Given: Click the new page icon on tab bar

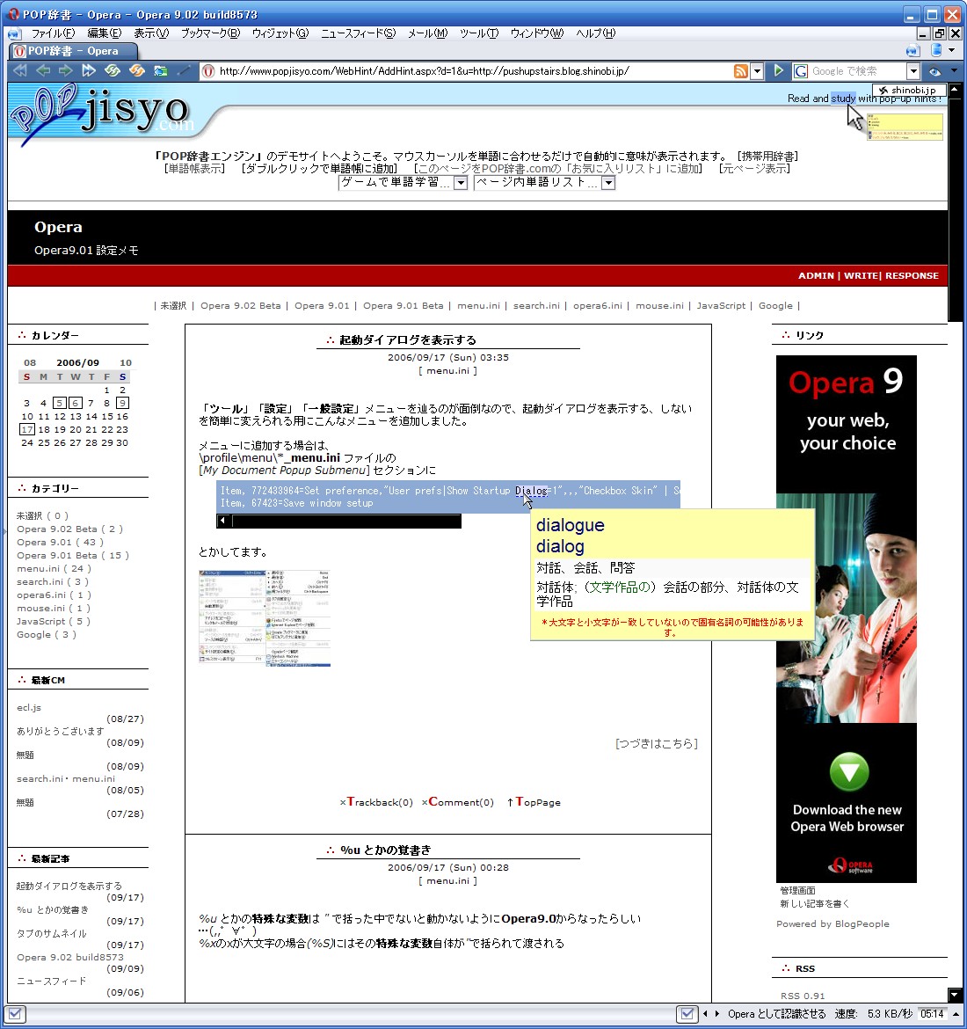Looking at the screenshot, I should tap(912, 50).
